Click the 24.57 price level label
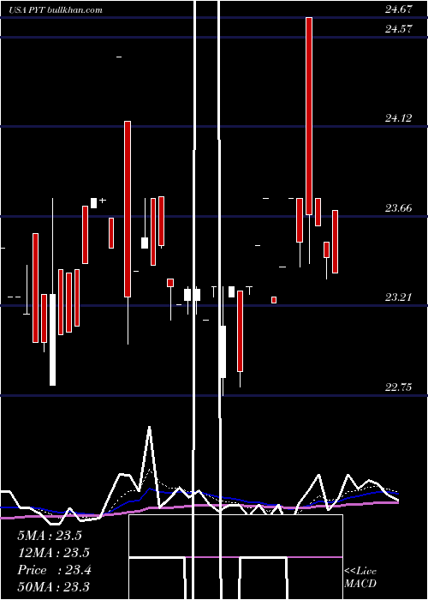This screenshot has width=428, height=600. [x=399, y=28]
